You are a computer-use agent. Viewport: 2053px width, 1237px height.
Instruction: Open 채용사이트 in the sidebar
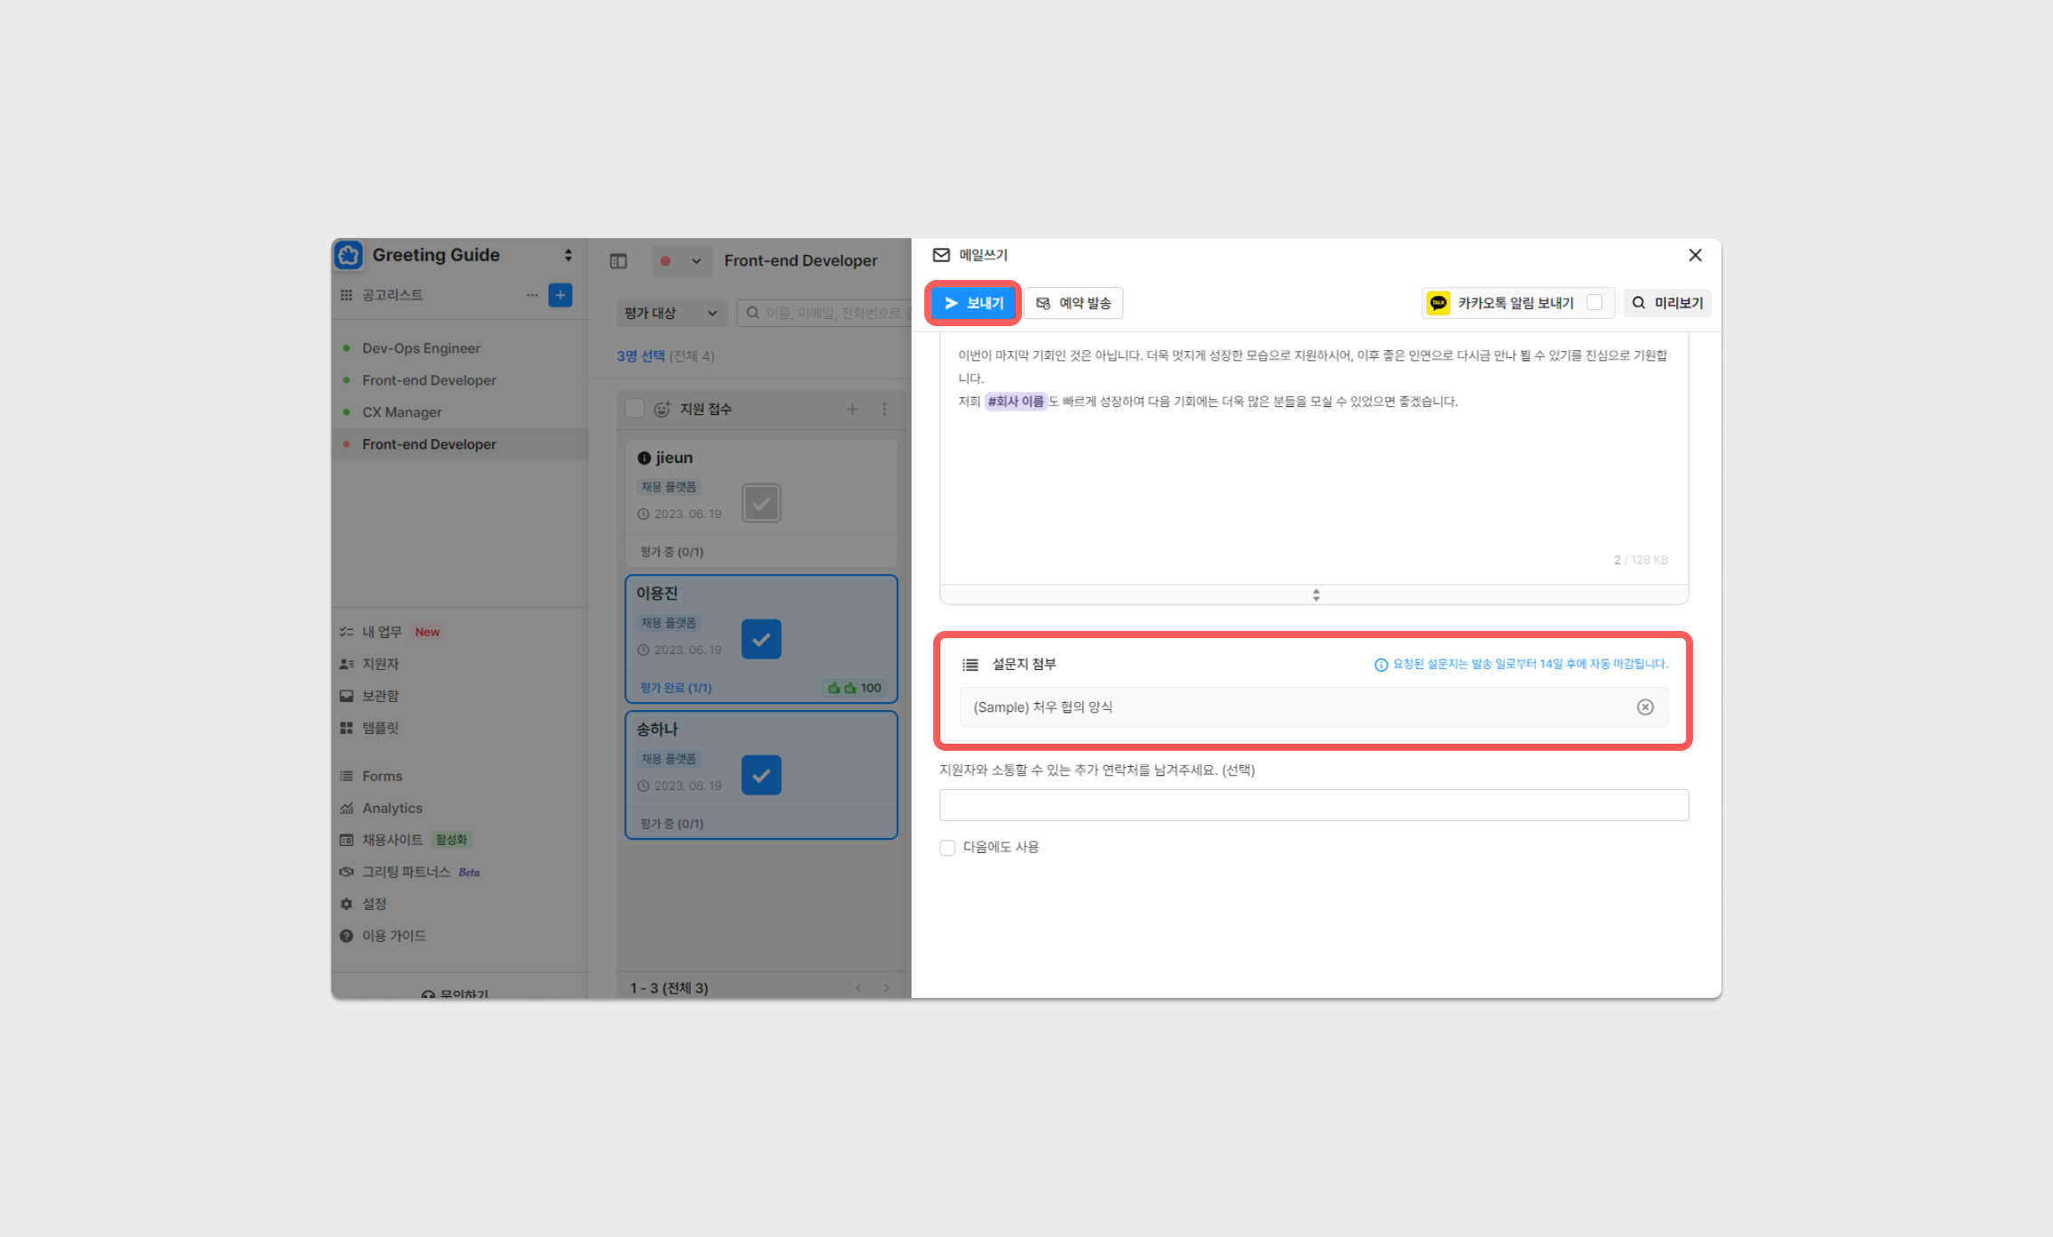pyautogui.click(x=392, y=840)
